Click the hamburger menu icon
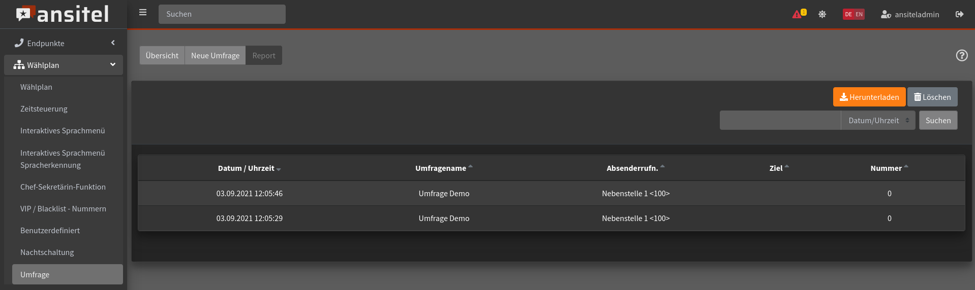This screenshot has height=290, width=975. pos(143,13)
